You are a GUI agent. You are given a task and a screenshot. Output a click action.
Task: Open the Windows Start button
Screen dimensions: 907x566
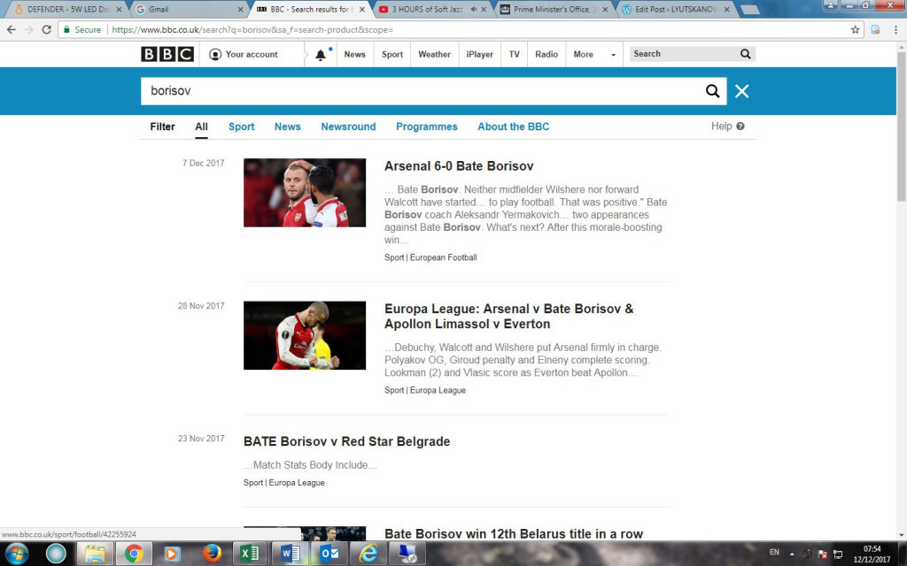(16, 554)
